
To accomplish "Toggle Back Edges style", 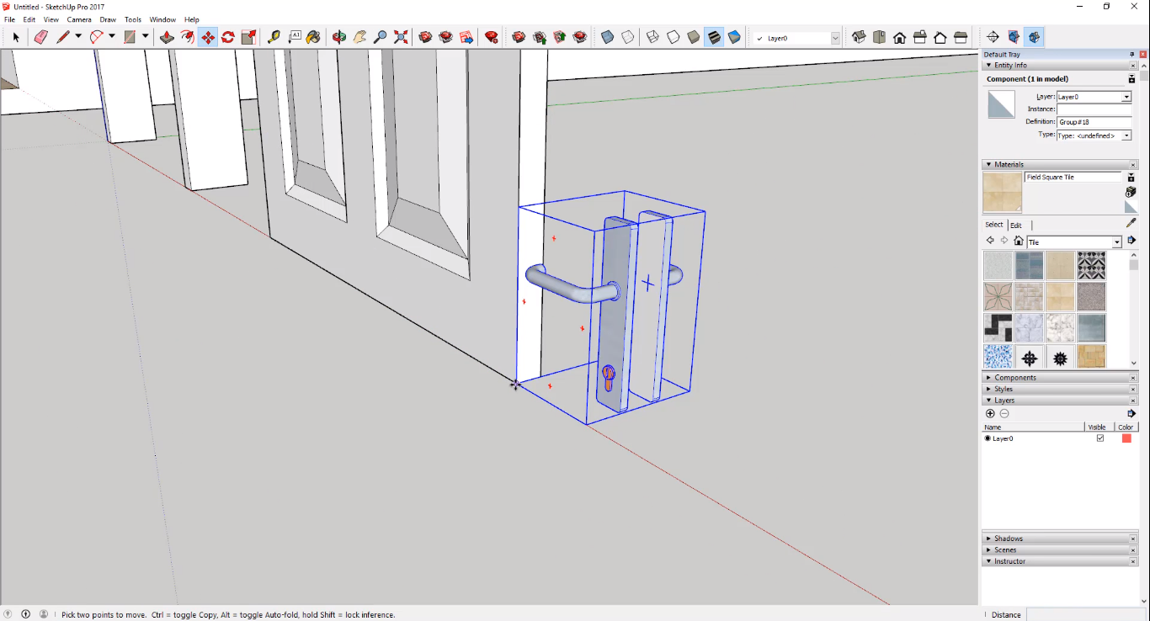I will (628, 37).
